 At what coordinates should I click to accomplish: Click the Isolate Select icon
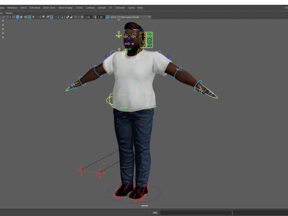[62, 17]
